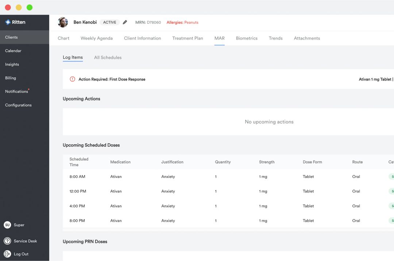Open Service Desk via the question-mark icon

point(7,241)
